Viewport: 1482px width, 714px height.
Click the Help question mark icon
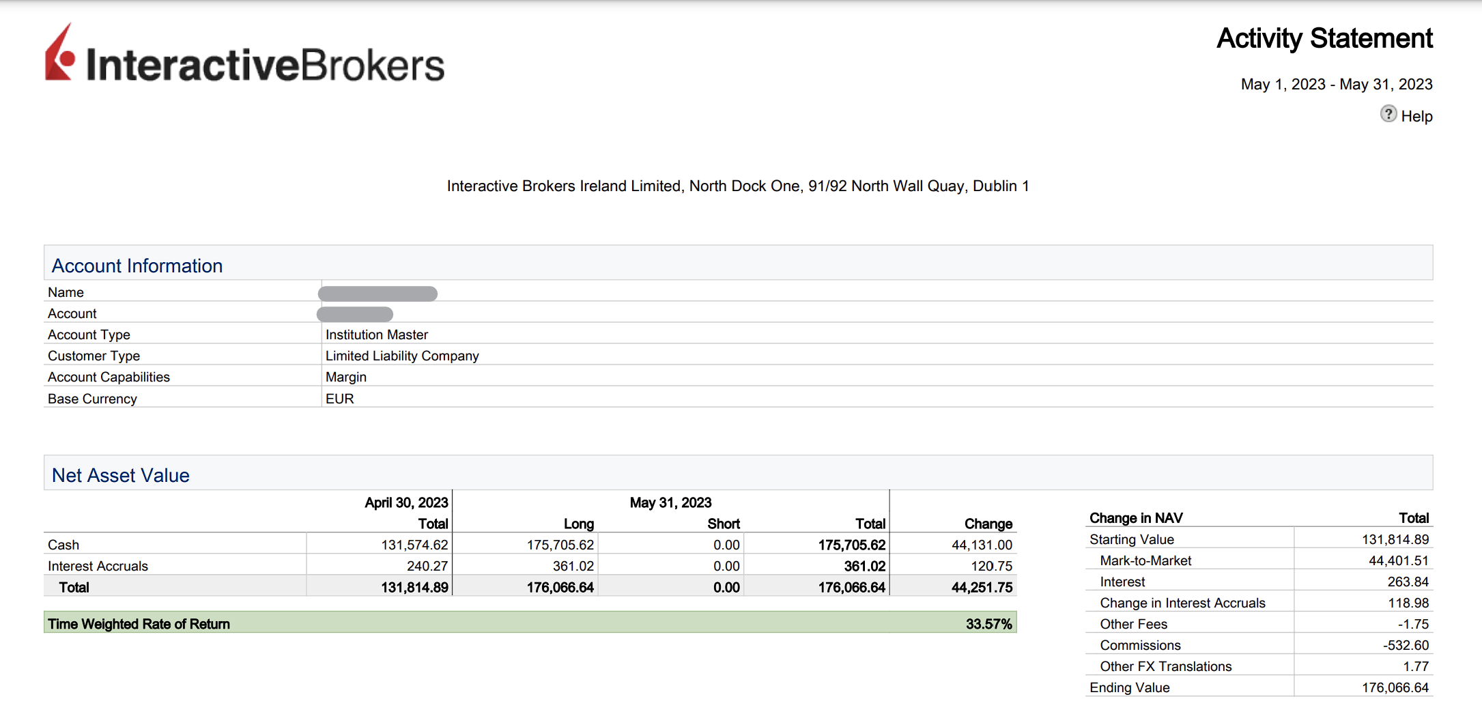point(1388,114)
